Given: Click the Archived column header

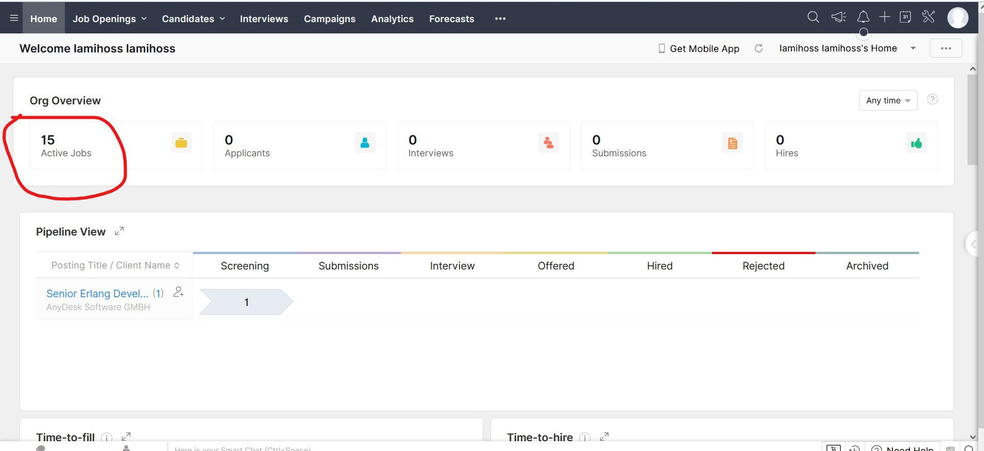Looking at the screenshot, I should tap(867, 266).
